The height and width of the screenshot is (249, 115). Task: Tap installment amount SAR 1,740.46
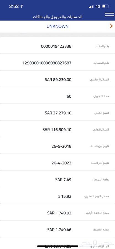coord(59,230)
